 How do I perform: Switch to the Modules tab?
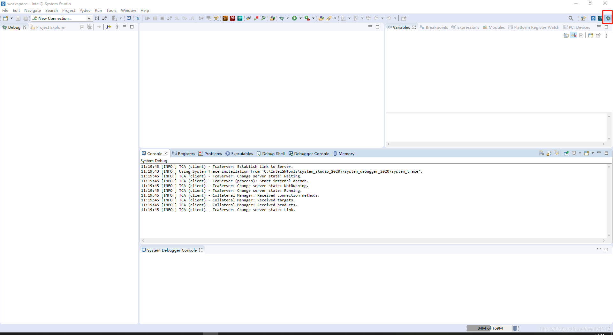click(494, 27)
